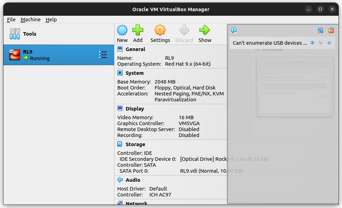Click the Show VM window arrow icon
This screenshot has width=342, height=208.
pyautogui.click(x=205, y=30)
